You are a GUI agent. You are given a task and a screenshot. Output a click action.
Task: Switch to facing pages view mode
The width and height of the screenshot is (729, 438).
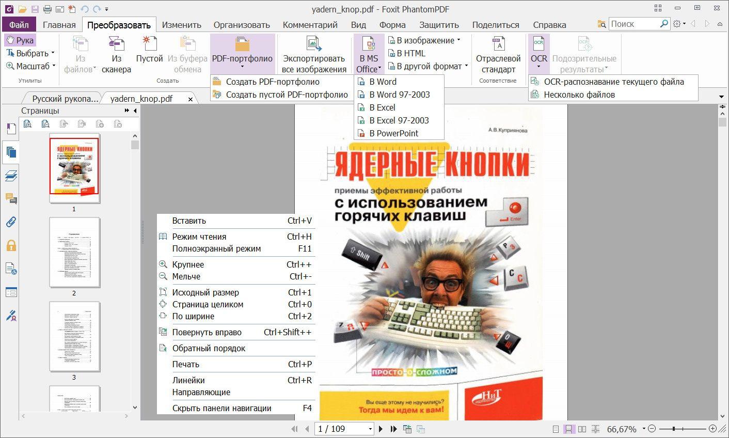coord(582,429)
